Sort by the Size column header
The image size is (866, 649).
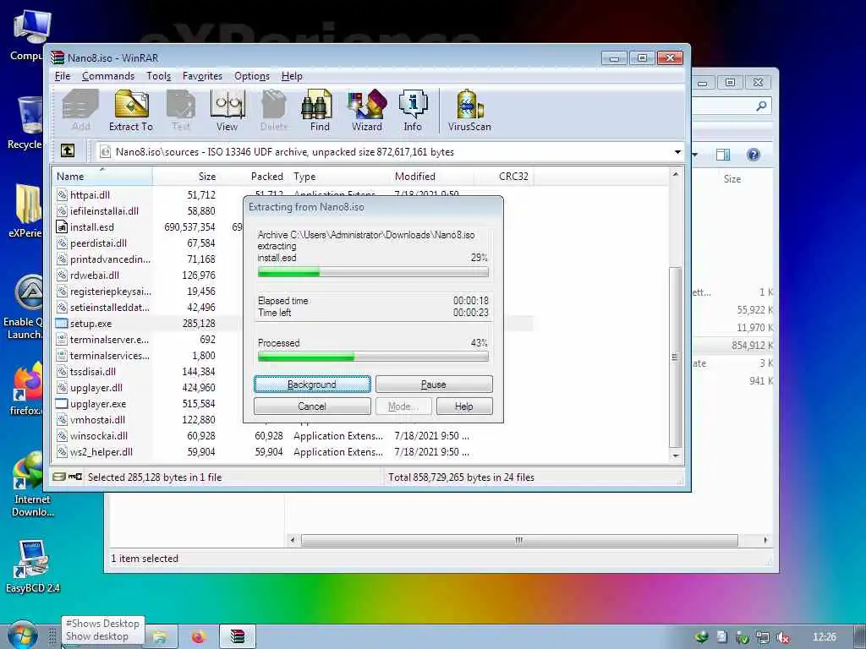click(185, 177)
